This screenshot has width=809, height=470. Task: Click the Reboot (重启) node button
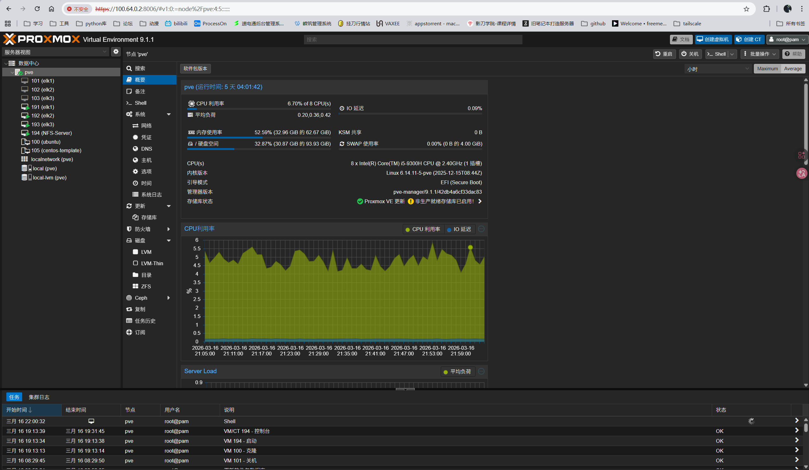tap(664, 54)
